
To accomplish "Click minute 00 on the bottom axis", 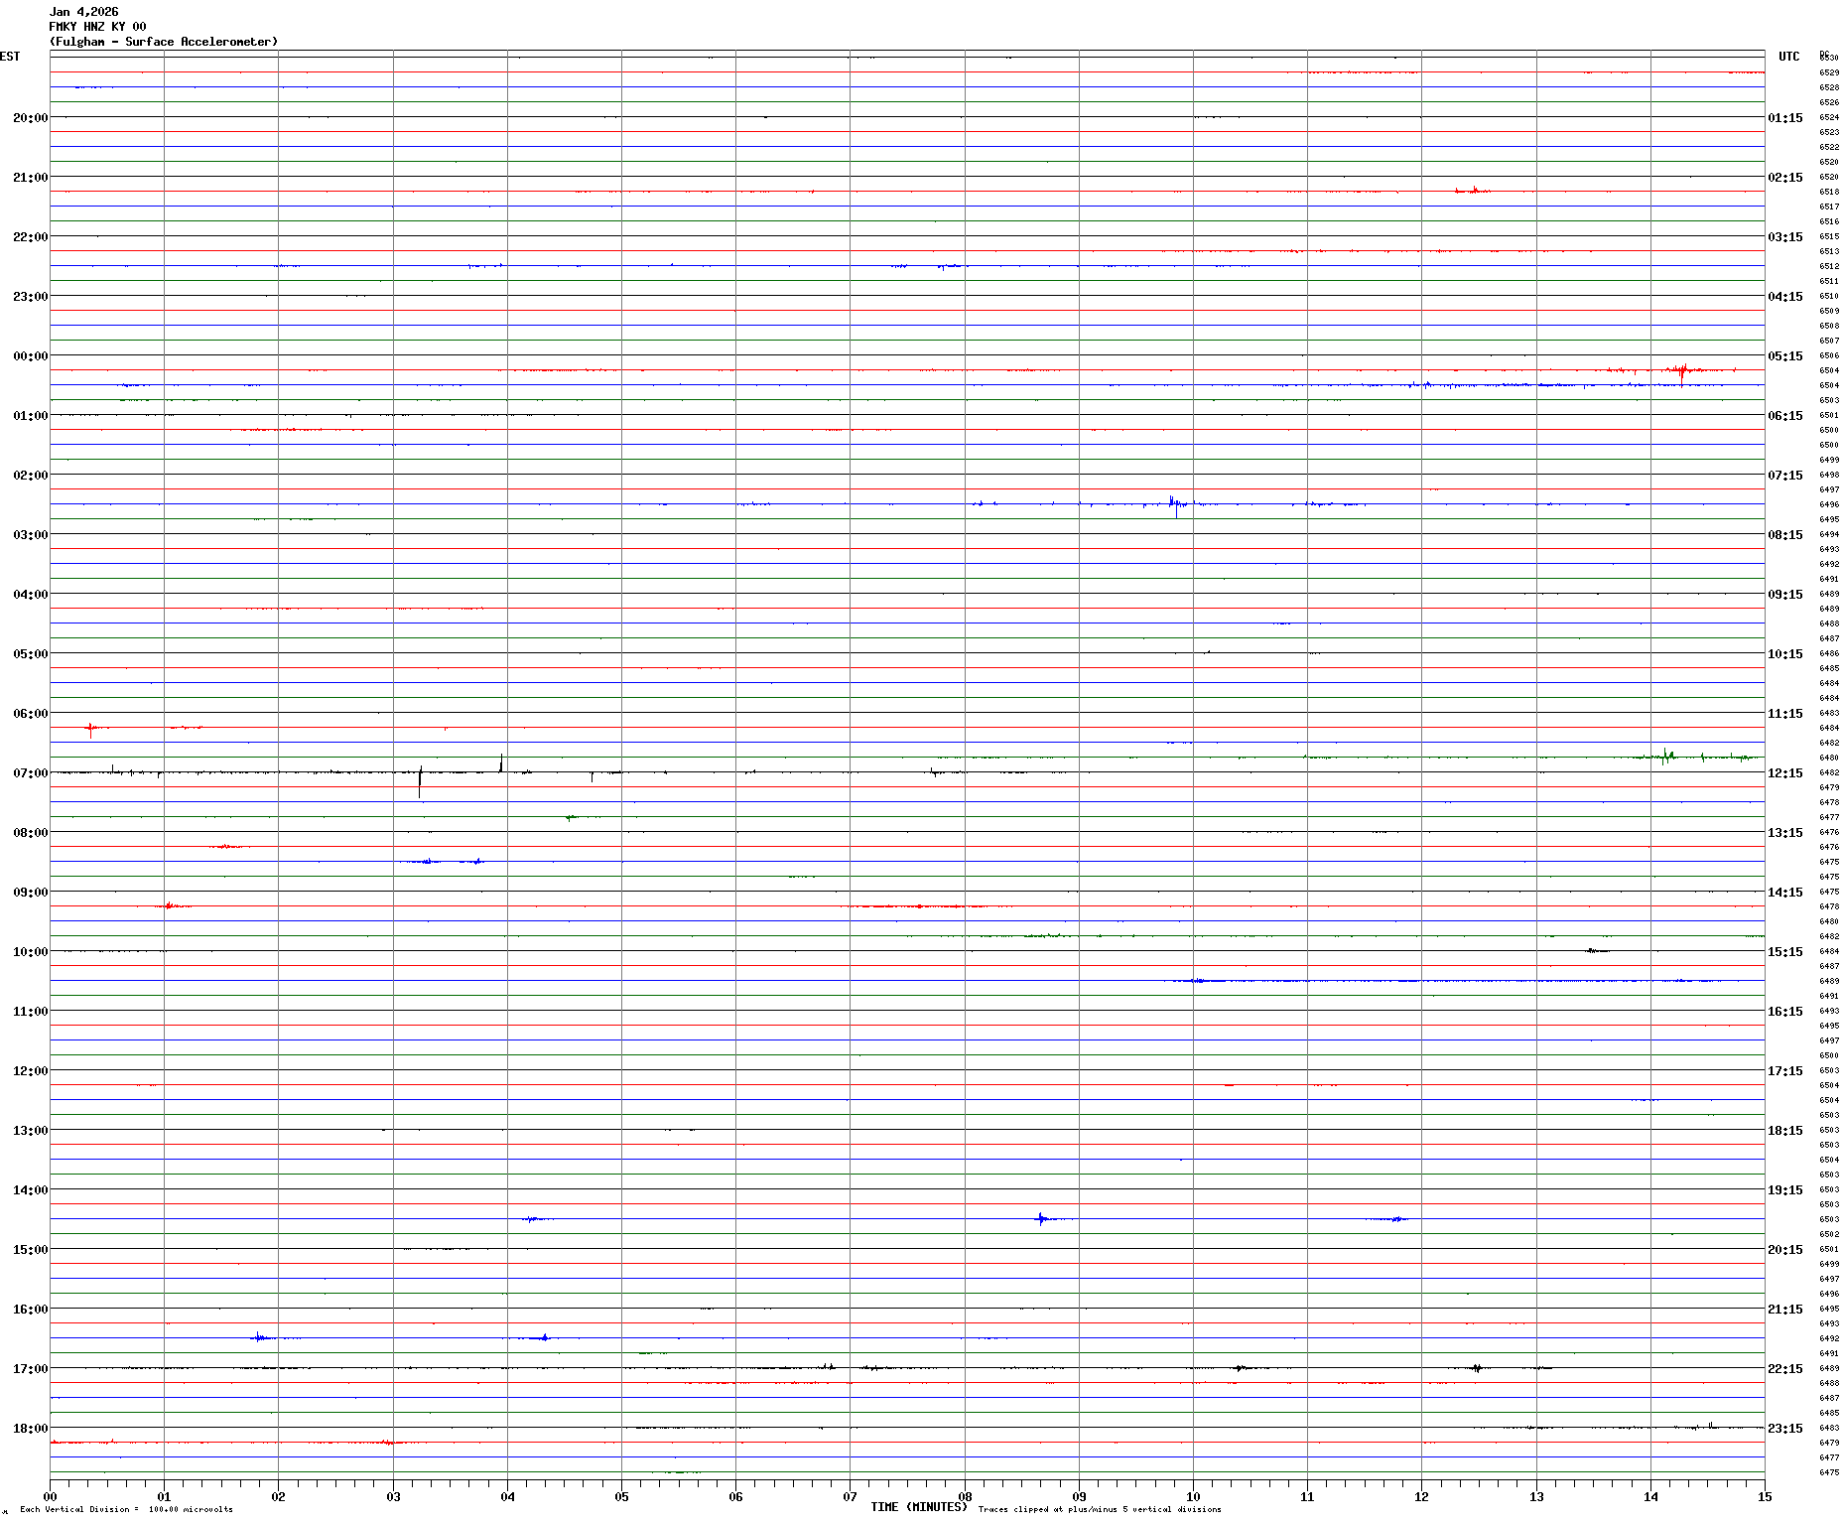I will tap(50, 1497).
